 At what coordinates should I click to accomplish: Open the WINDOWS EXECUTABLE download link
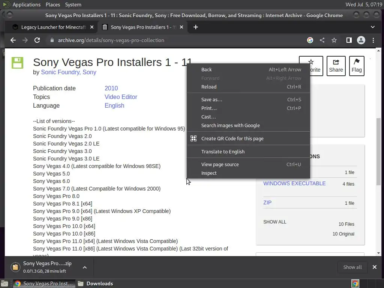pos(294,183)
